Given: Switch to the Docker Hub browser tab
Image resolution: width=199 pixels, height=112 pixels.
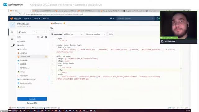Looking at the screenshot, I should (x=152, y=11).
